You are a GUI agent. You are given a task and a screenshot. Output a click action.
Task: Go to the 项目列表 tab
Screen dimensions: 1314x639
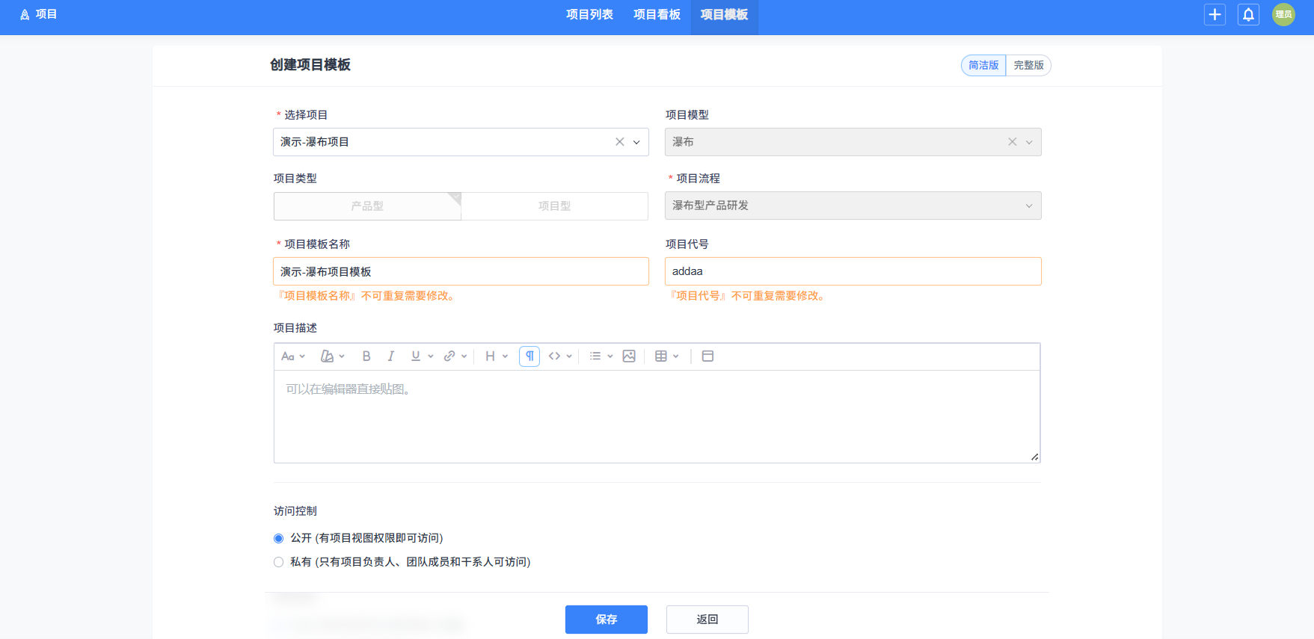point(589,15)
